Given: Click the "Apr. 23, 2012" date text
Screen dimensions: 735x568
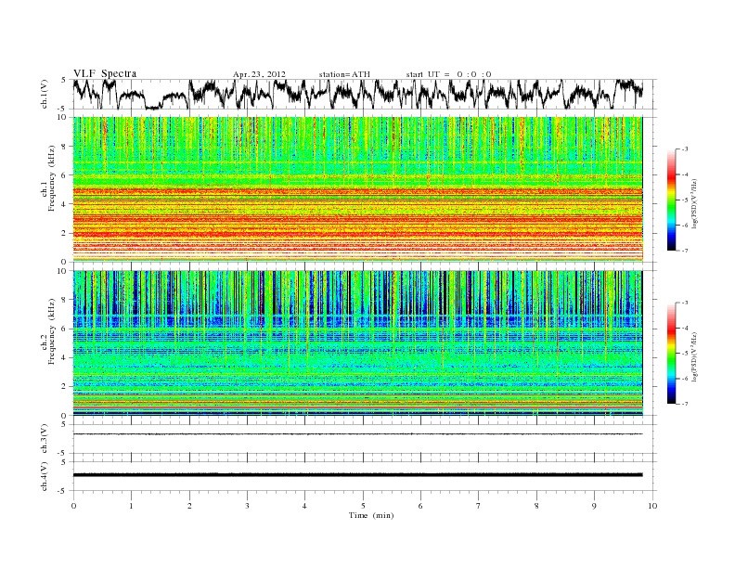Looking at the screenshot, I should 259,74.
